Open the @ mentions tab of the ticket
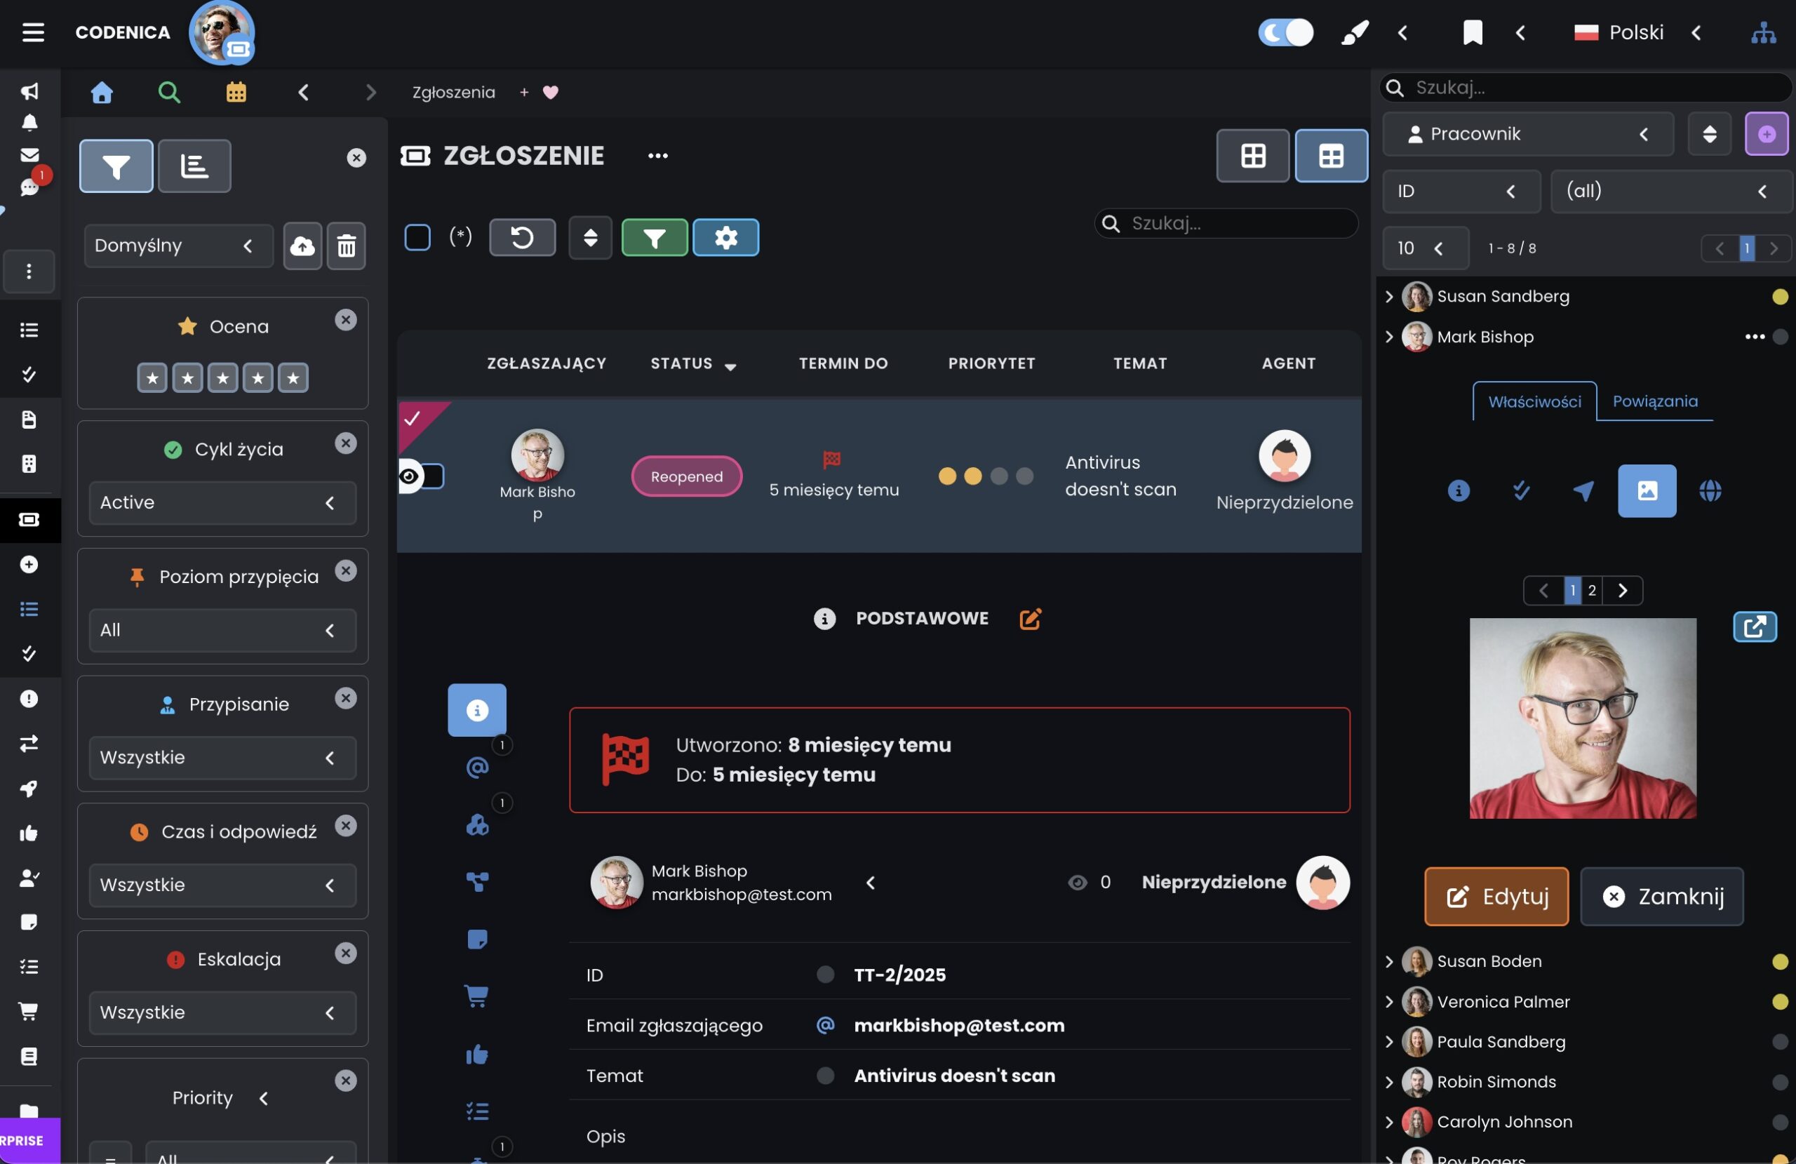 click(x=478, y=768)
